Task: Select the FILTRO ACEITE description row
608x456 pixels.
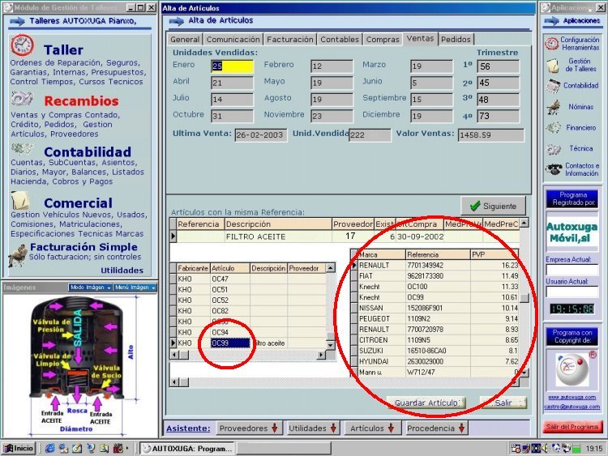Action: tap(345, 237)
